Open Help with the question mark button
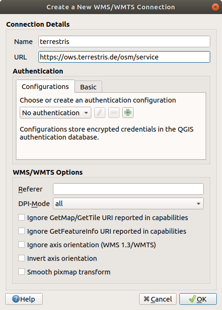This screenshot has height=310, width=222. (x=24, y=299)
